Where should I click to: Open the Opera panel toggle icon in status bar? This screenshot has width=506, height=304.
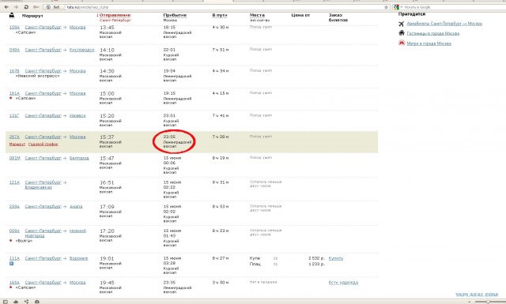[6, 302]
